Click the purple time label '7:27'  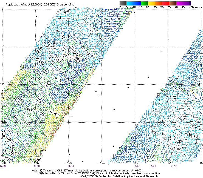174,166
